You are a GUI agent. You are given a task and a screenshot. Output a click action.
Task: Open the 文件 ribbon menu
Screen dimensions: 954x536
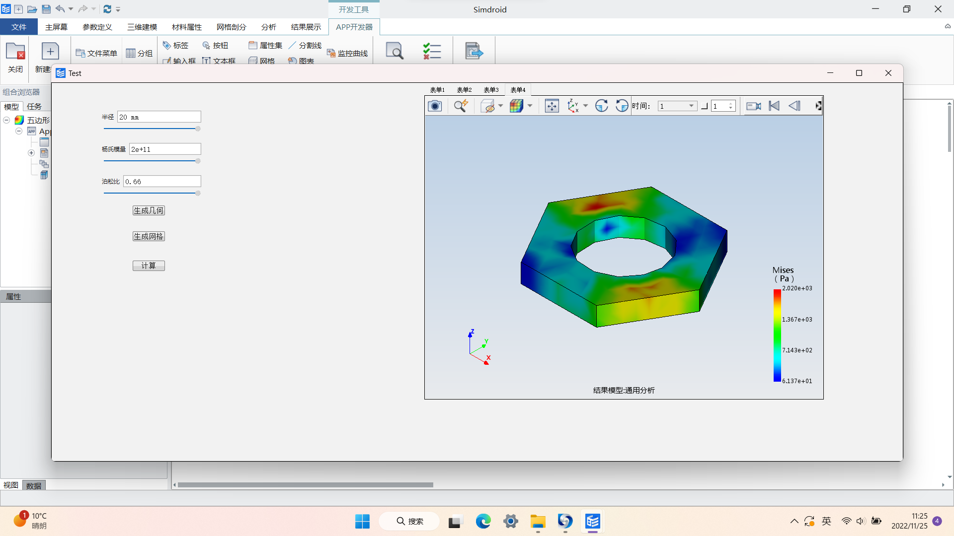[x=19, y=27]
